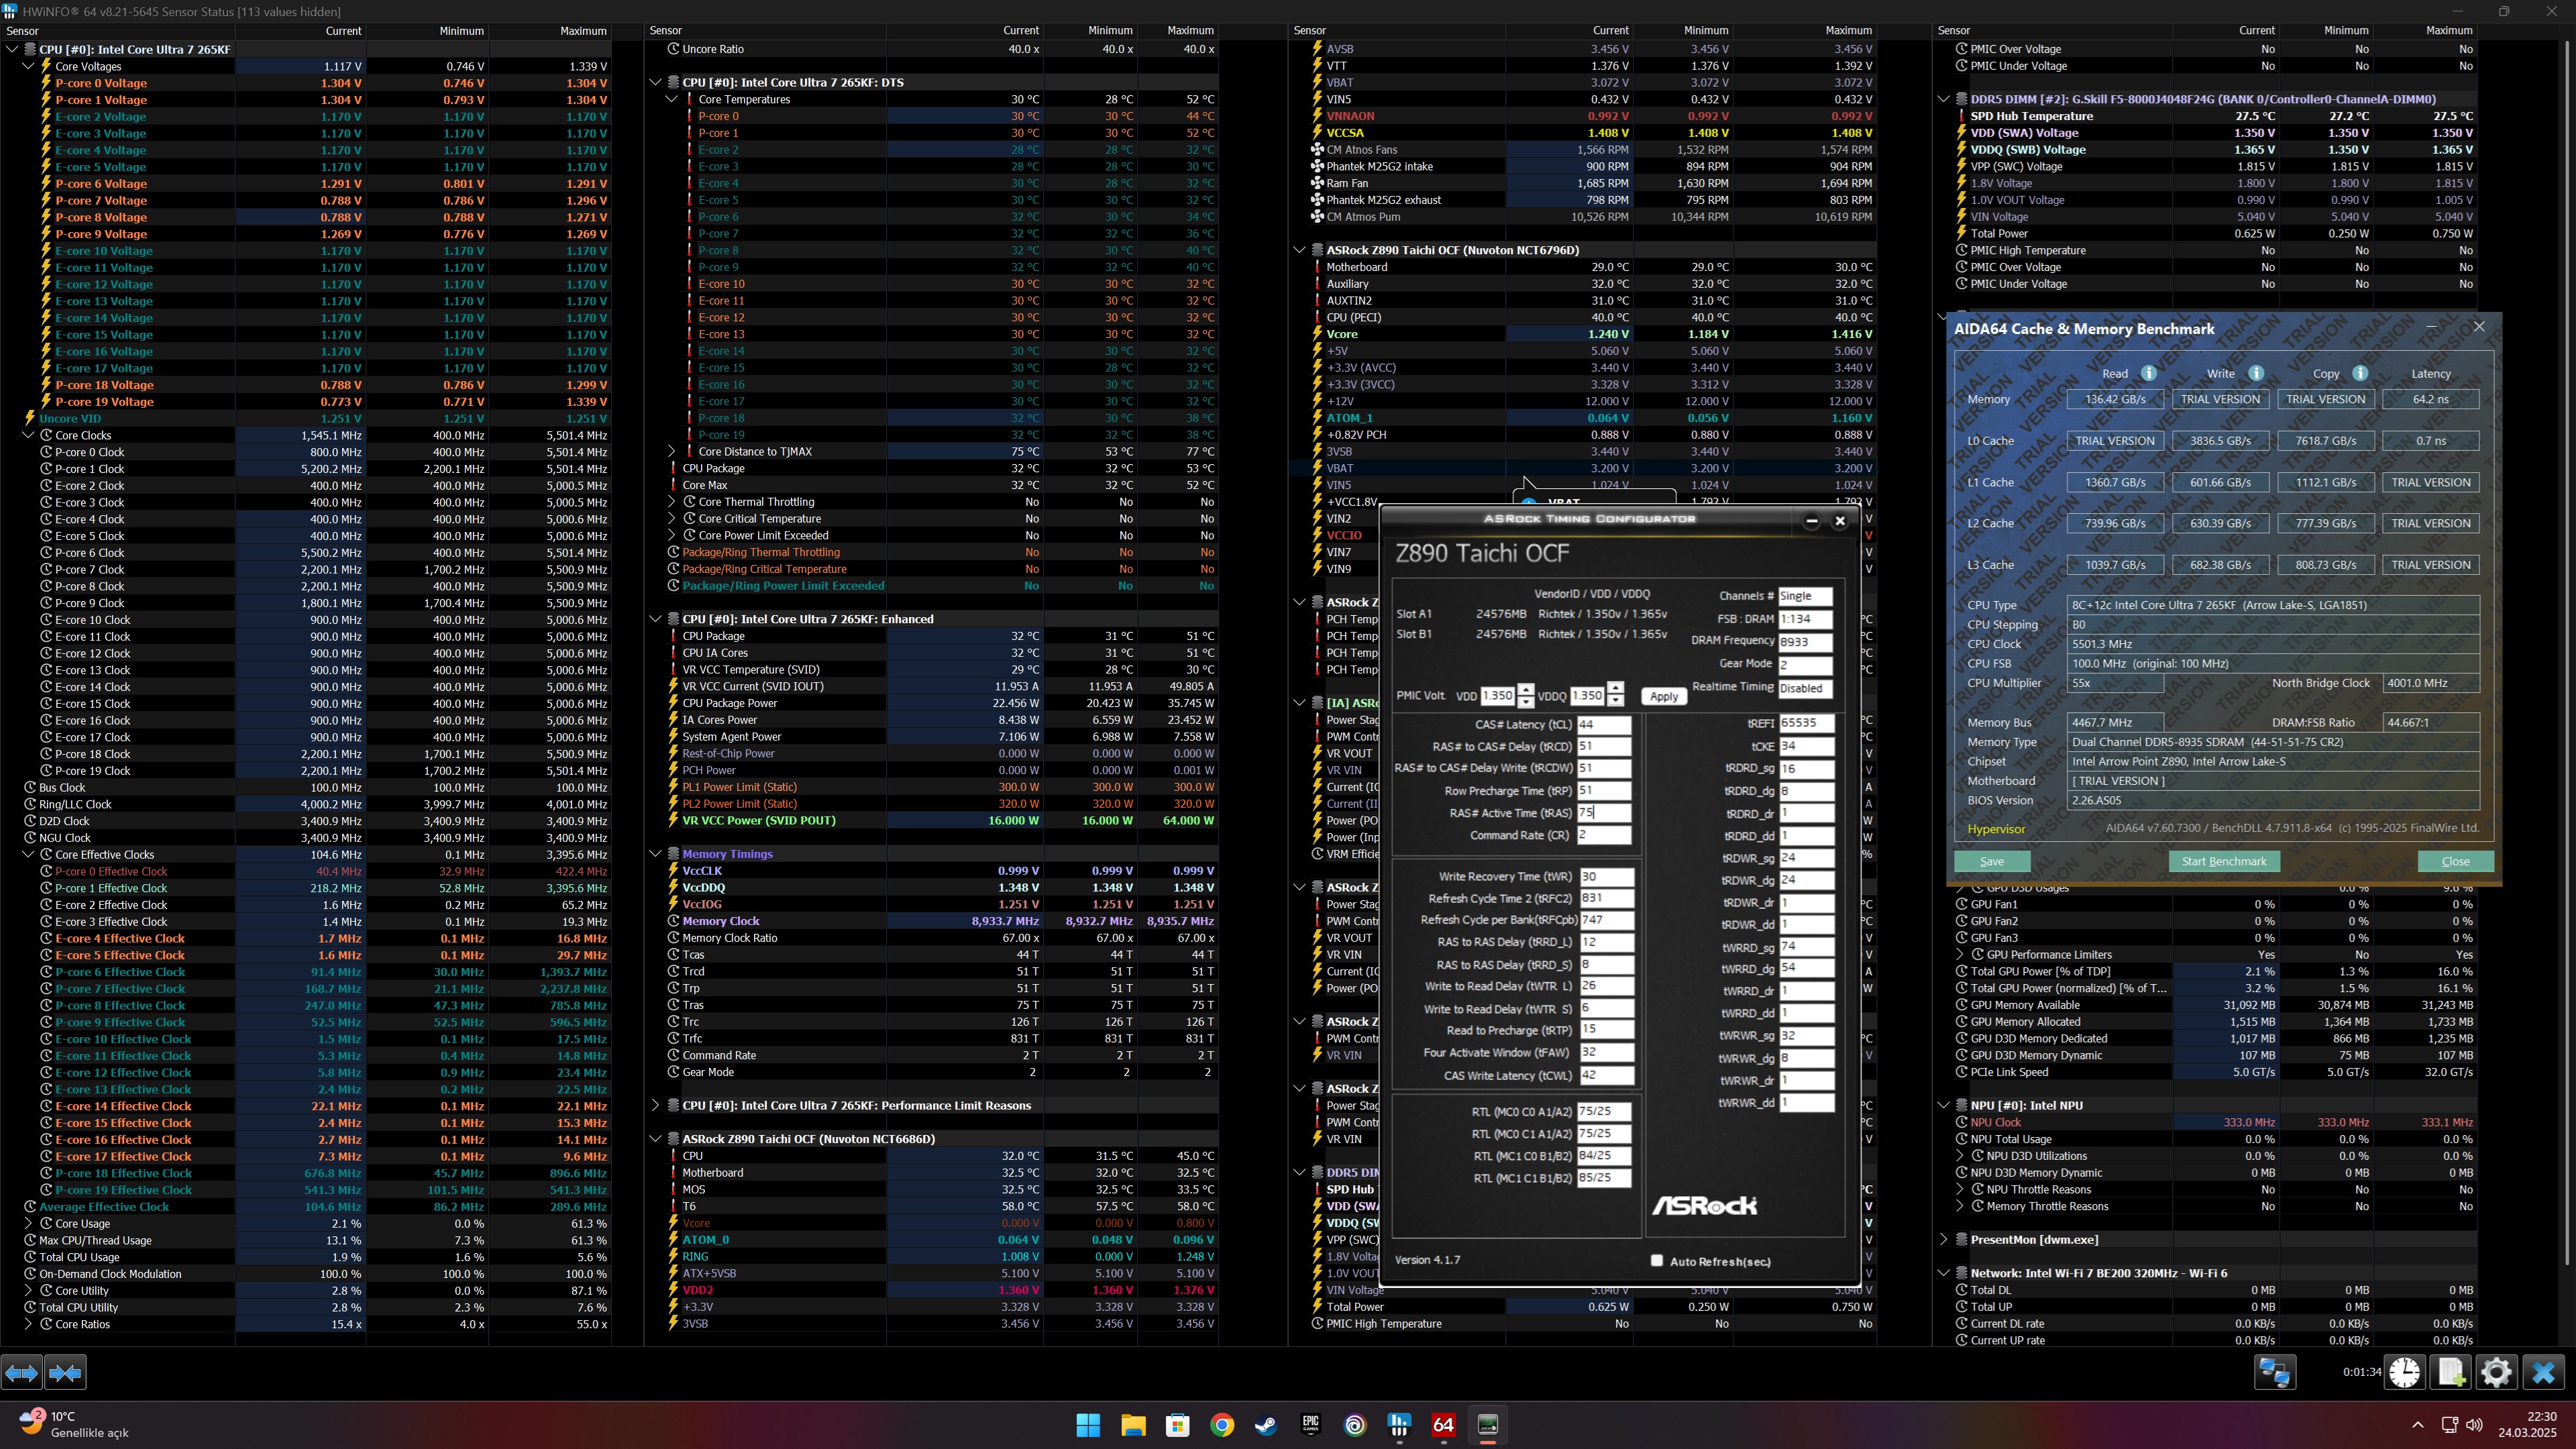Open HWiNFO remote network sensors icon
Image resolution: width=2576 pixels, height=1449 pixels.
coord(2274,1373)
